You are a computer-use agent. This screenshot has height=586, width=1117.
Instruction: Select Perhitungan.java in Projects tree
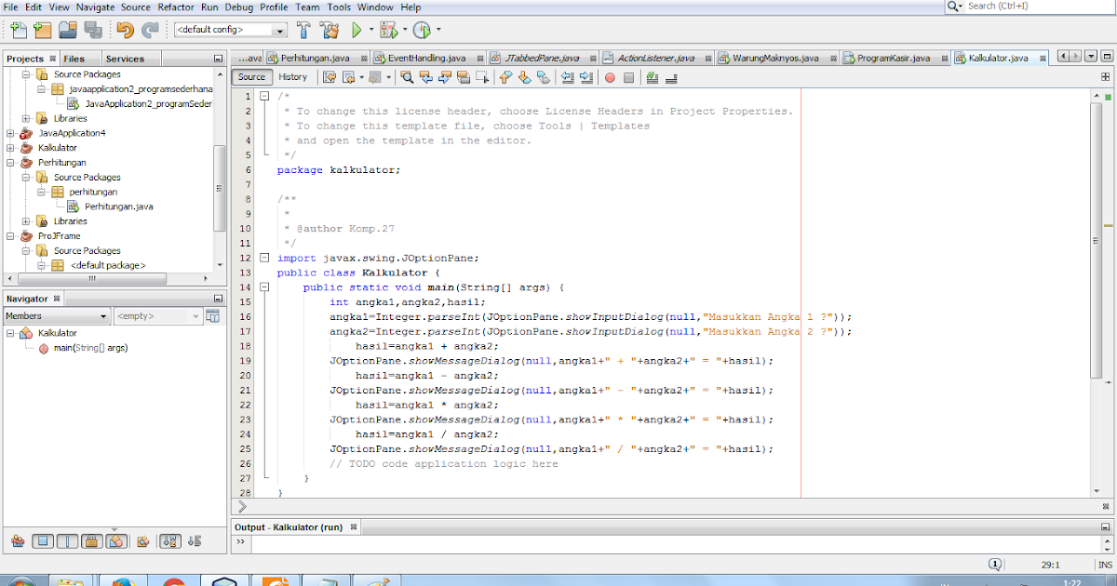coord(118,206)
